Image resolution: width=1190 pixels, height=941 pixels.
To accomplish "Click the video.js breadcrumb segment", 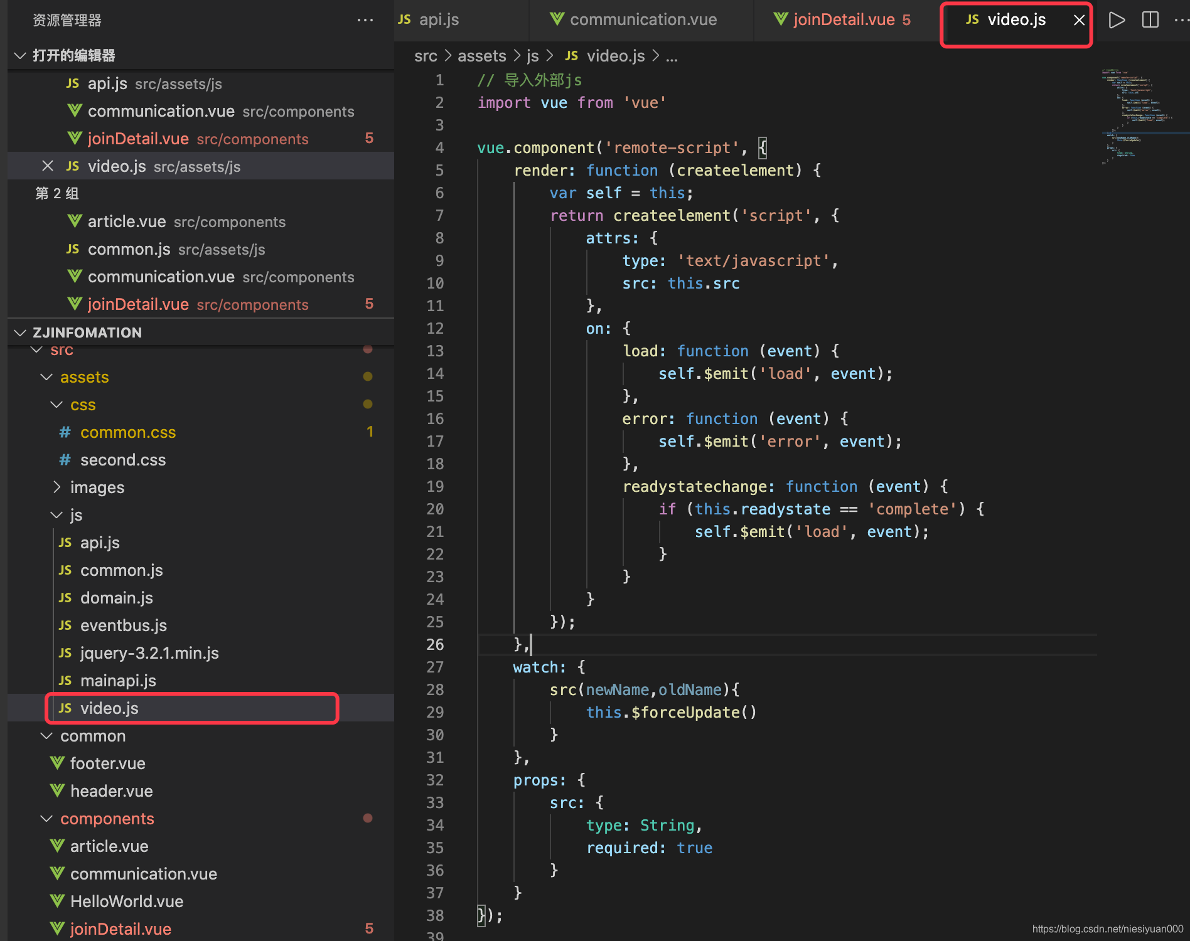I will 604,56.
